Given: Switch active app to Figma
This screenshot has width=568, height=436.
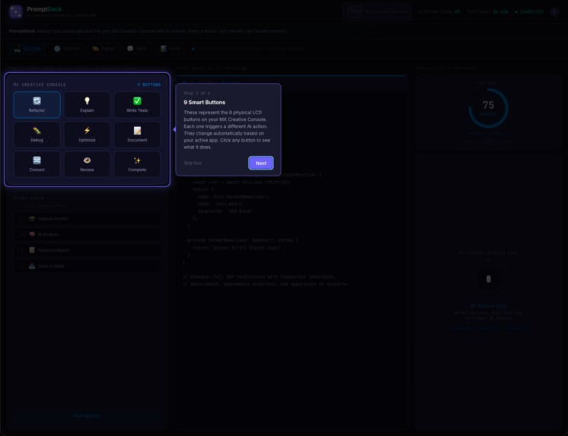Looking at the screenshot, I should coord(103,49).
